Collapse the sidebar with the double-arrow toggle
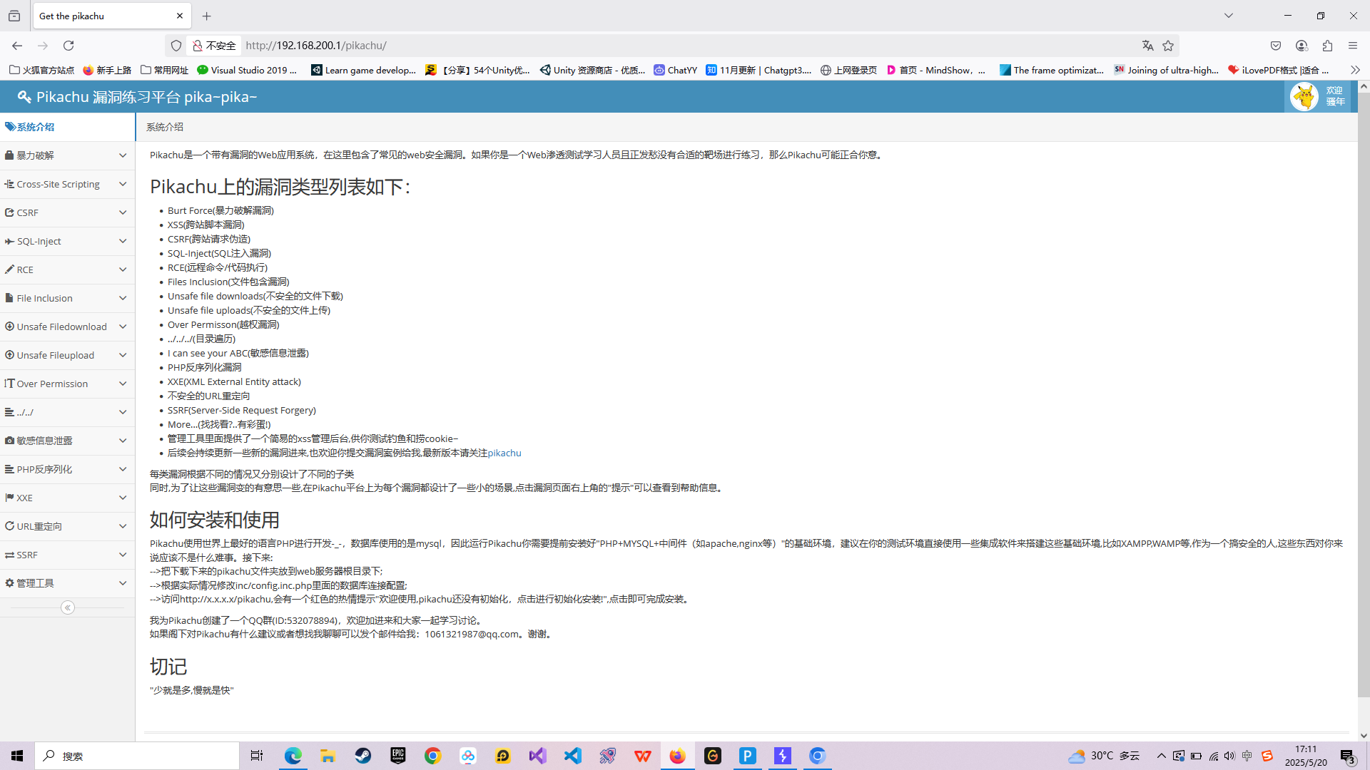The width and height of the screenshot is (1370, 770). [68, 607]
